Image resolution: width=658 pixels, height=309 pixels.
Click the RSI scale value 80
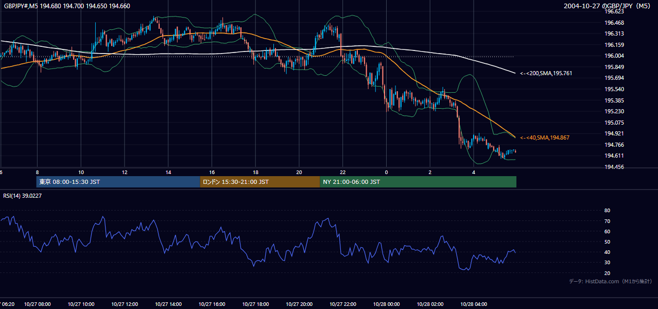(608, 211)
